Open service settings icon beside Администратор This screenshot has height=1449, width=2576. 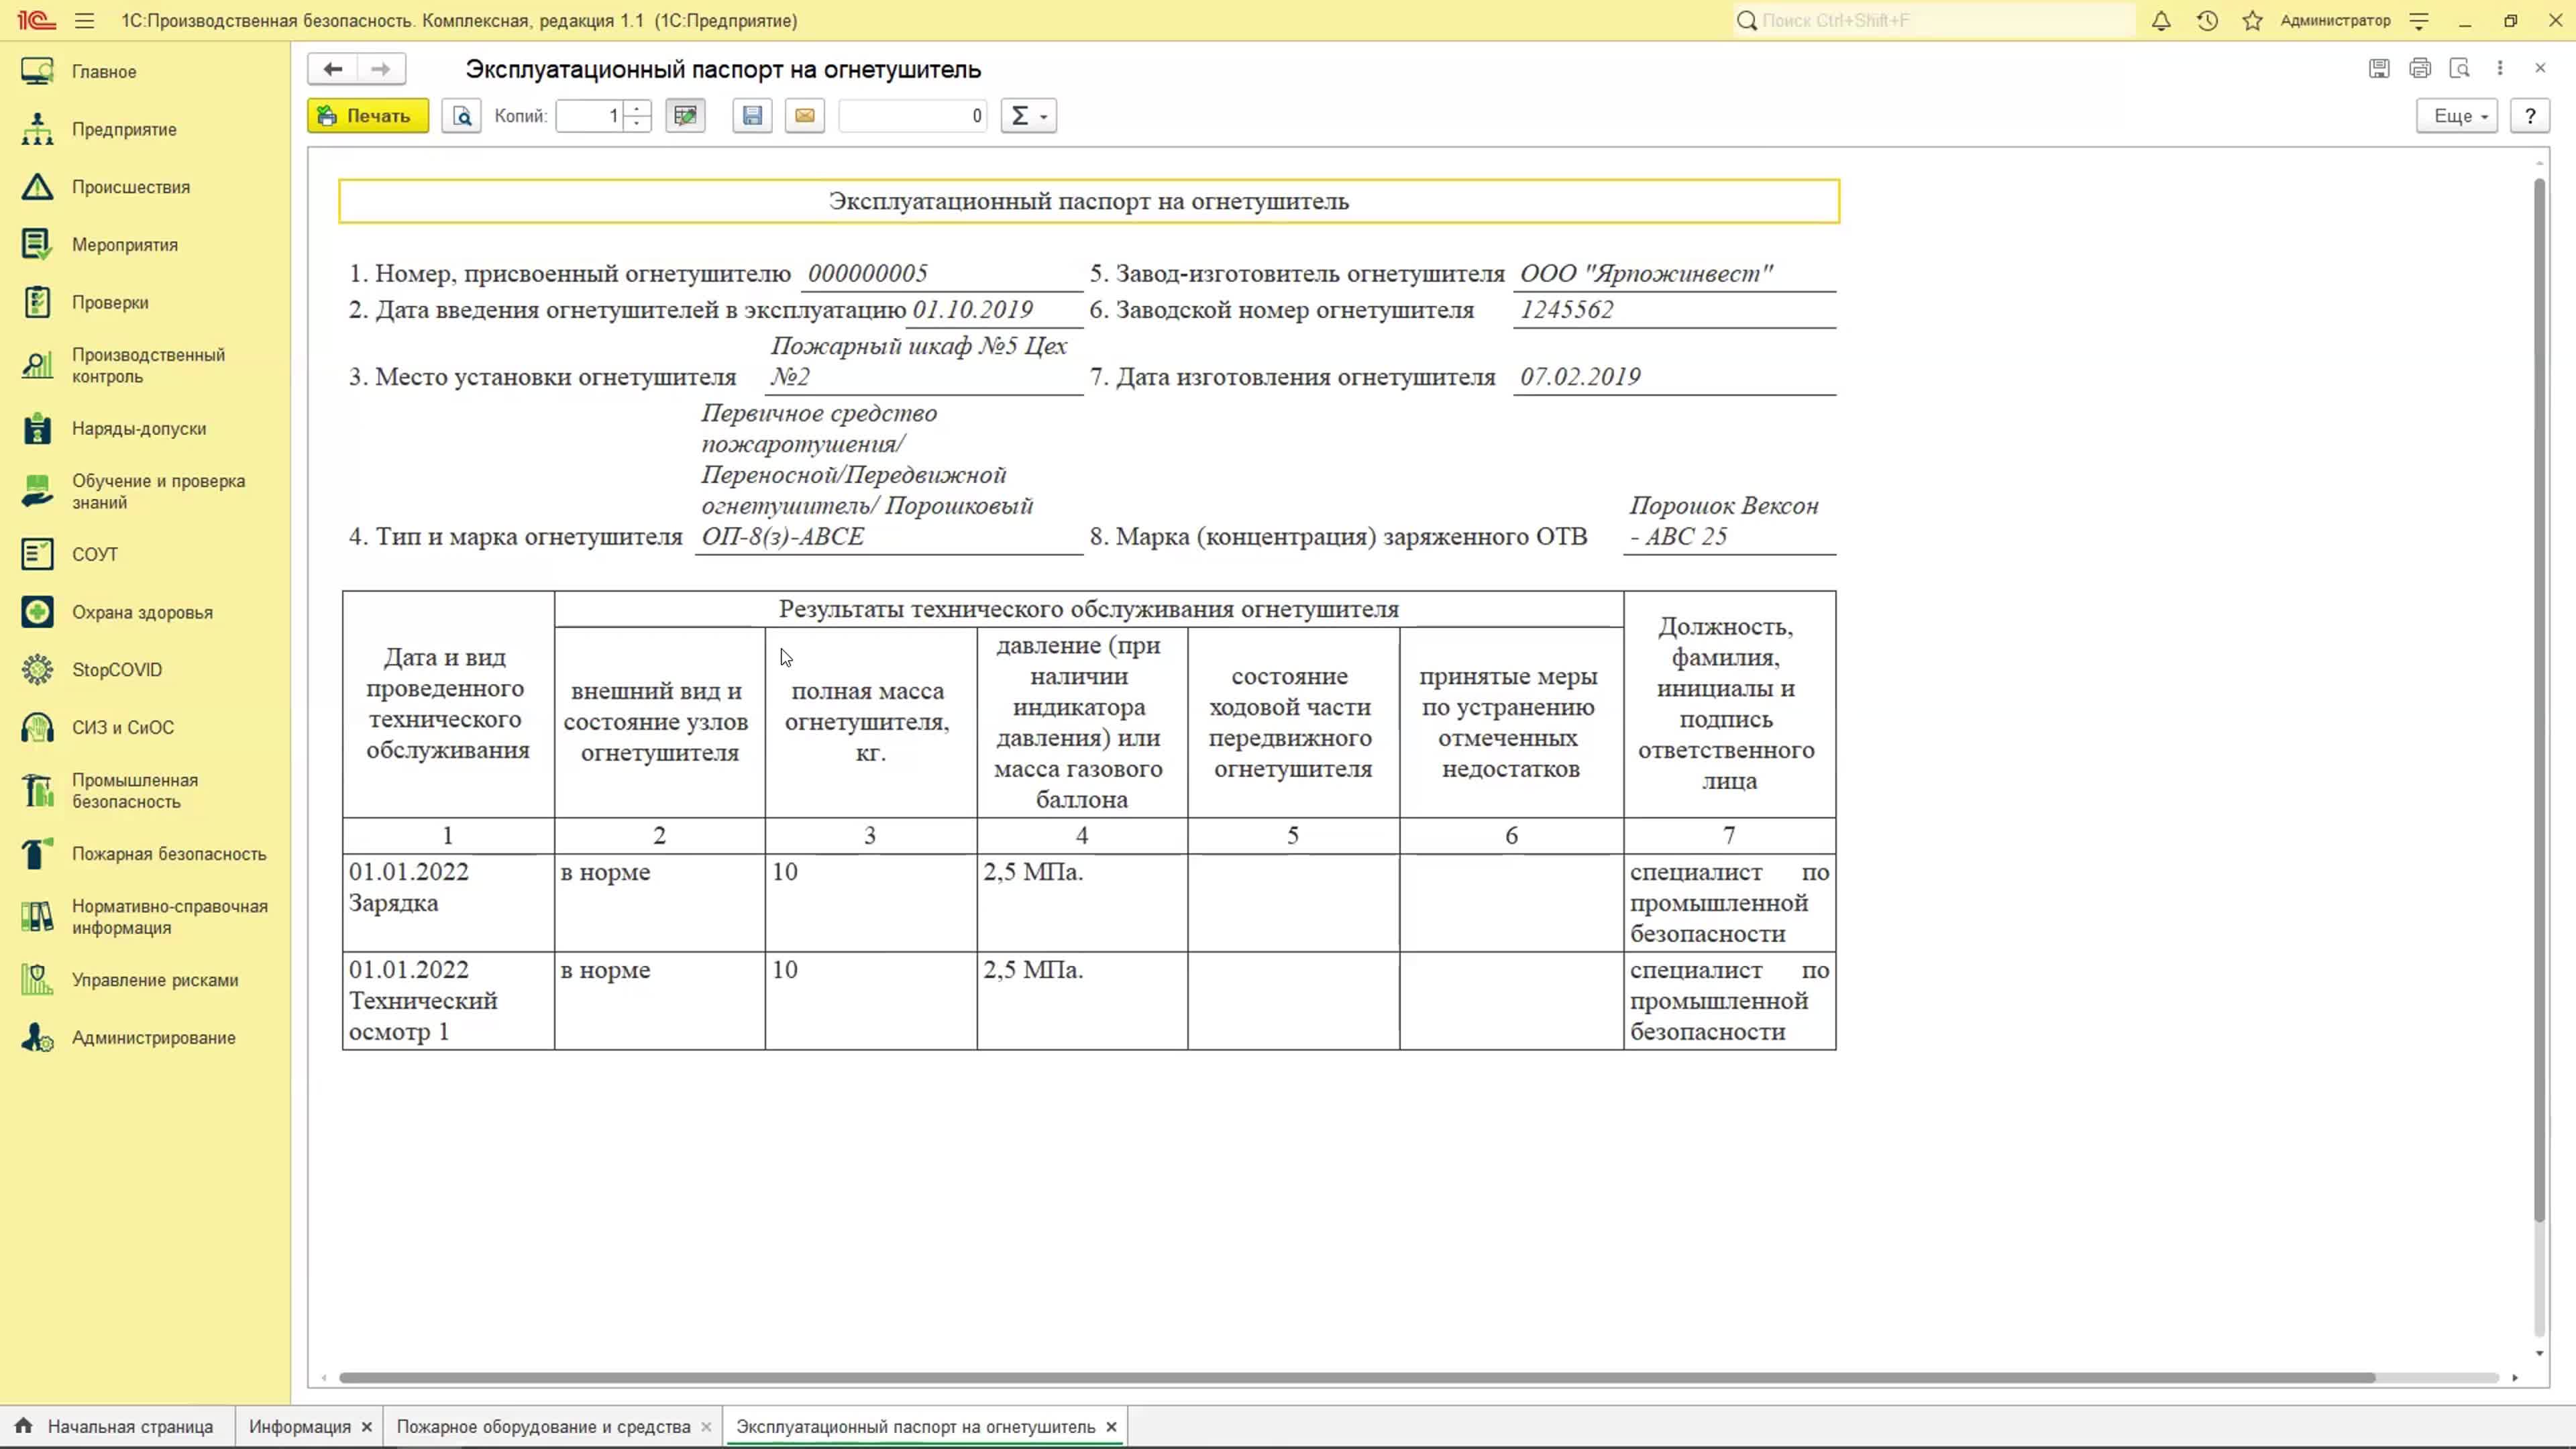click(x=2419, y=20)
